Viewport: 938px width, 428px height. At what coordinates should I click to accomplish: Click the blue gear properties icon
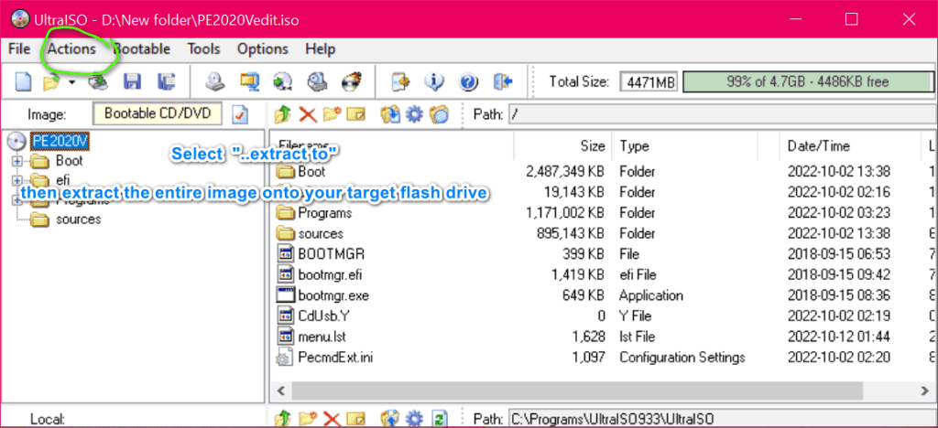coord(414,114)
